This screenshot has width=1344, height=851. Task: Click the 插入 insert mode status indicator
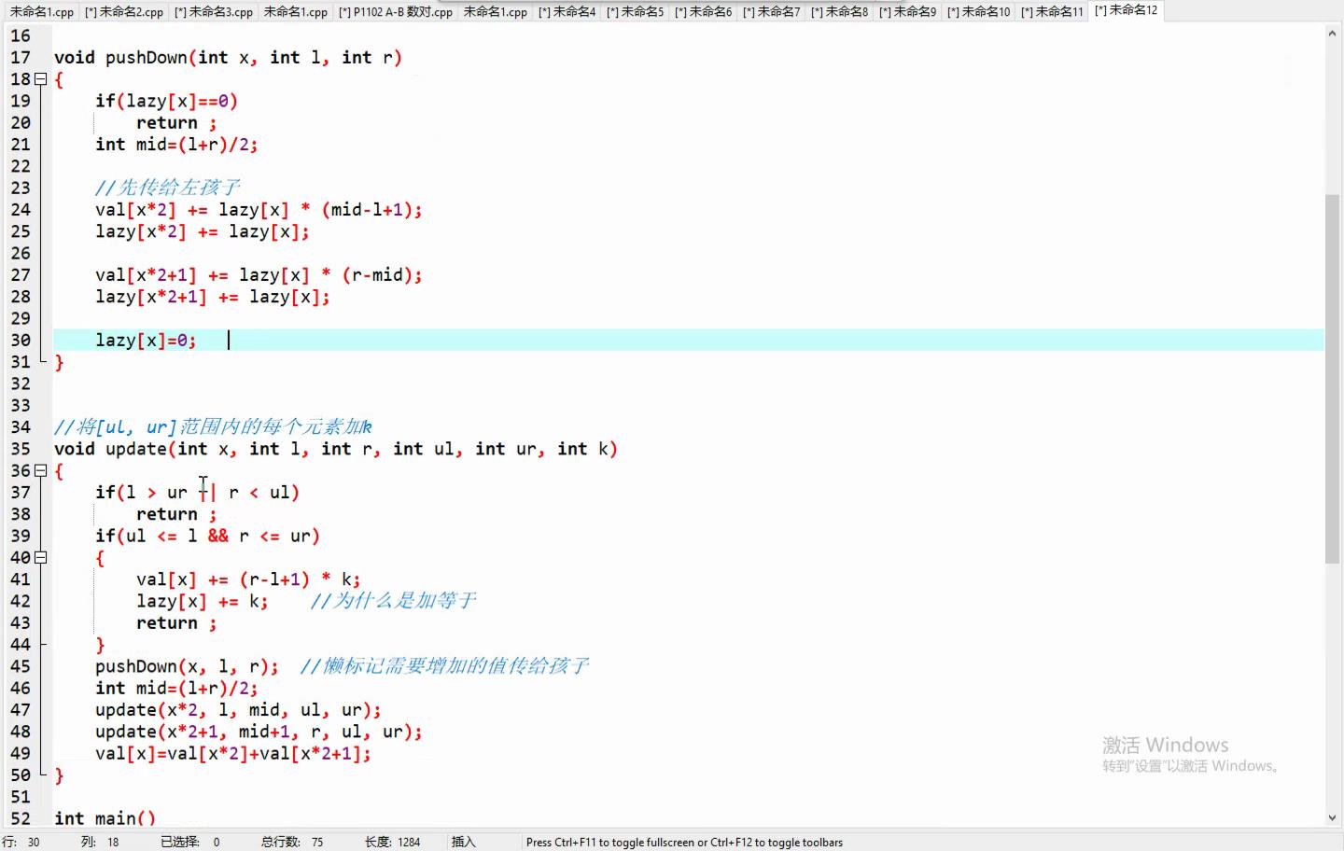click(463, 842)
